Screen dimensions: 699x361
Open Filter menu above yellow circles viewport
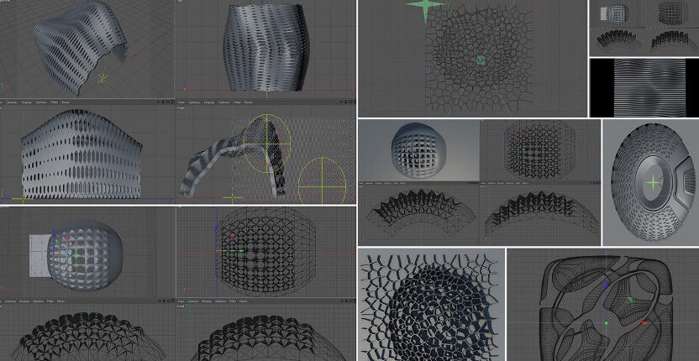click(x=237, y=102)
